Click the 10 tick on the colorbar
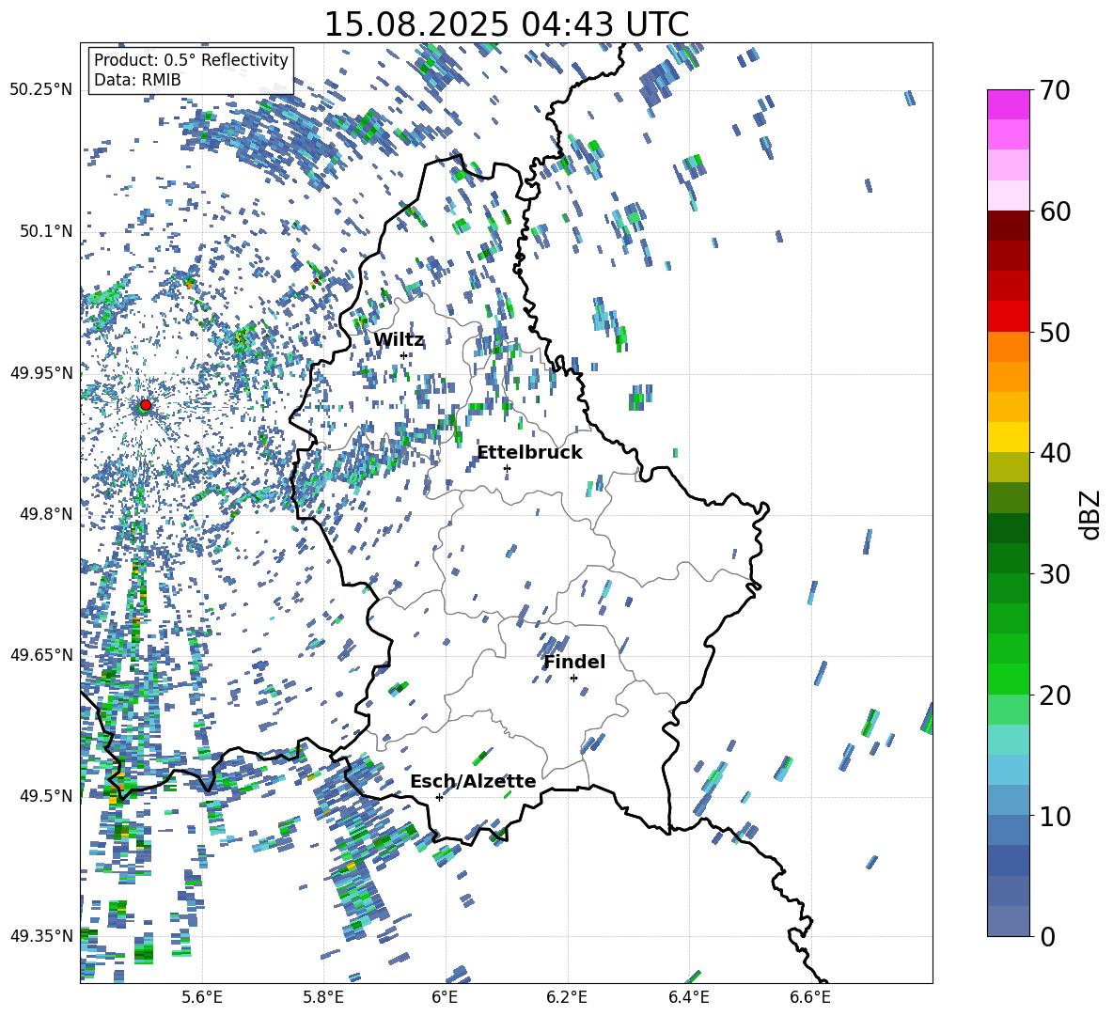This screenshot has height=1016, width=1113. pos(1055,816)
